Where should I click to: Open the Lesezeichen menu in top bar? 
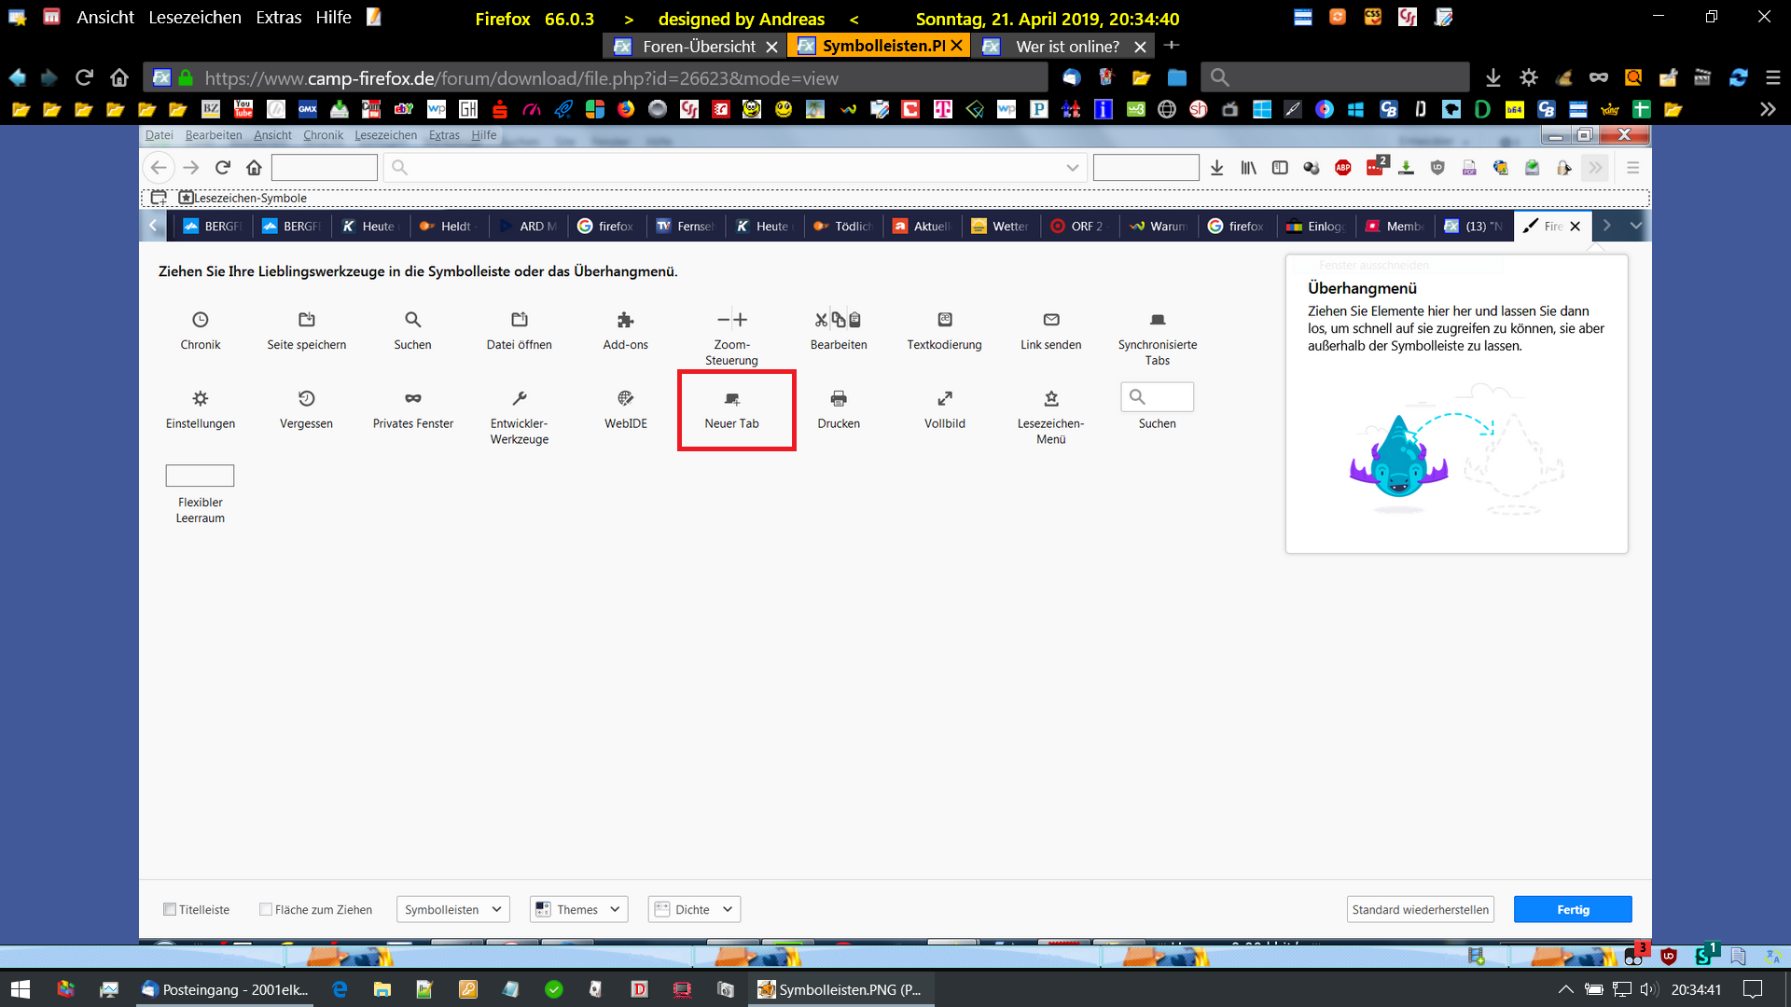click(194, 17)
